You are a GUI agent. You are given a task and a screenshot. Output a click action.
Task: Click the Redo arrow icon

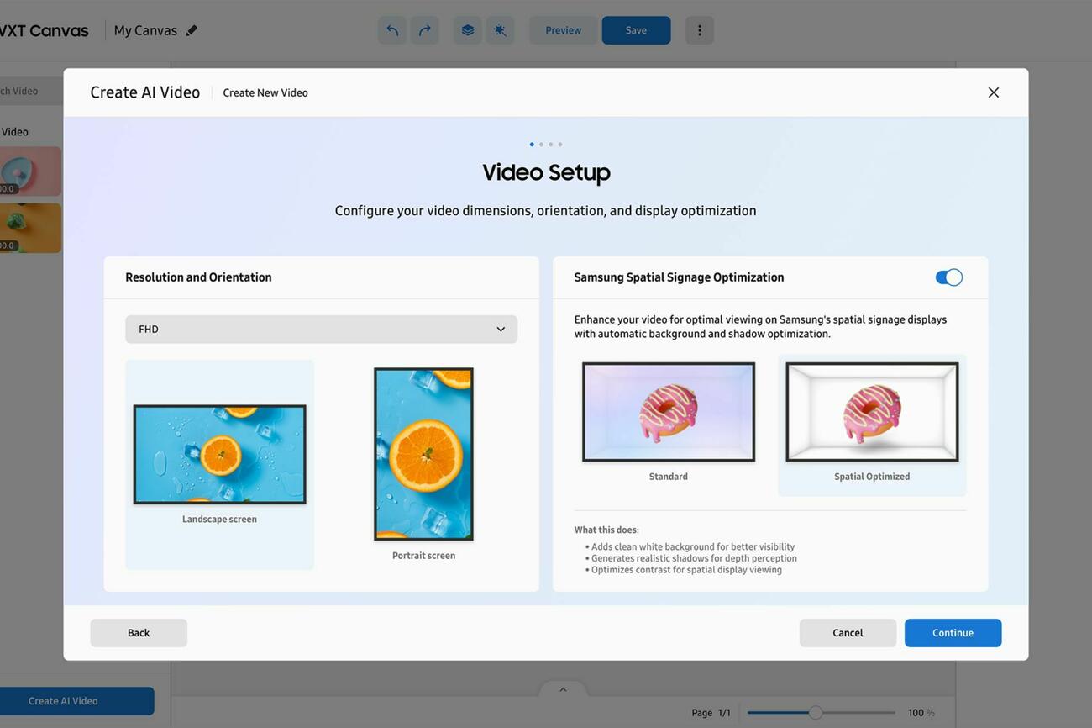click(424, 29)
